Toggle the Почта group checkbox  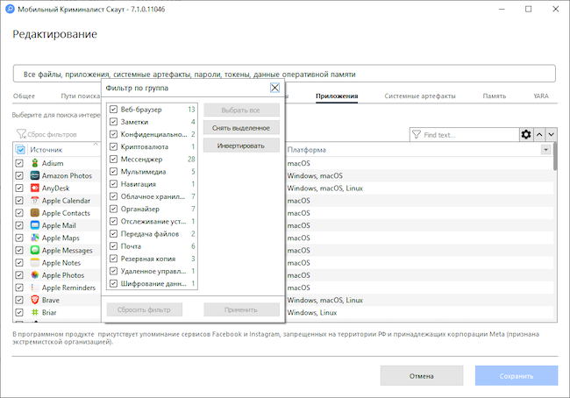(x=113, y=246)
